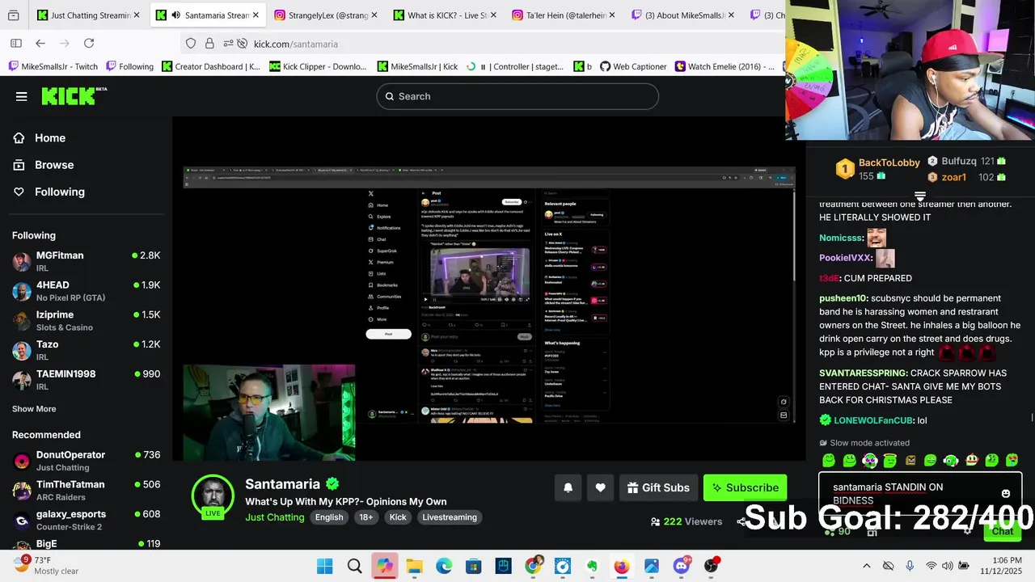This screenshot has width=1035, height=582.
Task: Click the 'Livestreaming' tag
Action: (450, 517)
